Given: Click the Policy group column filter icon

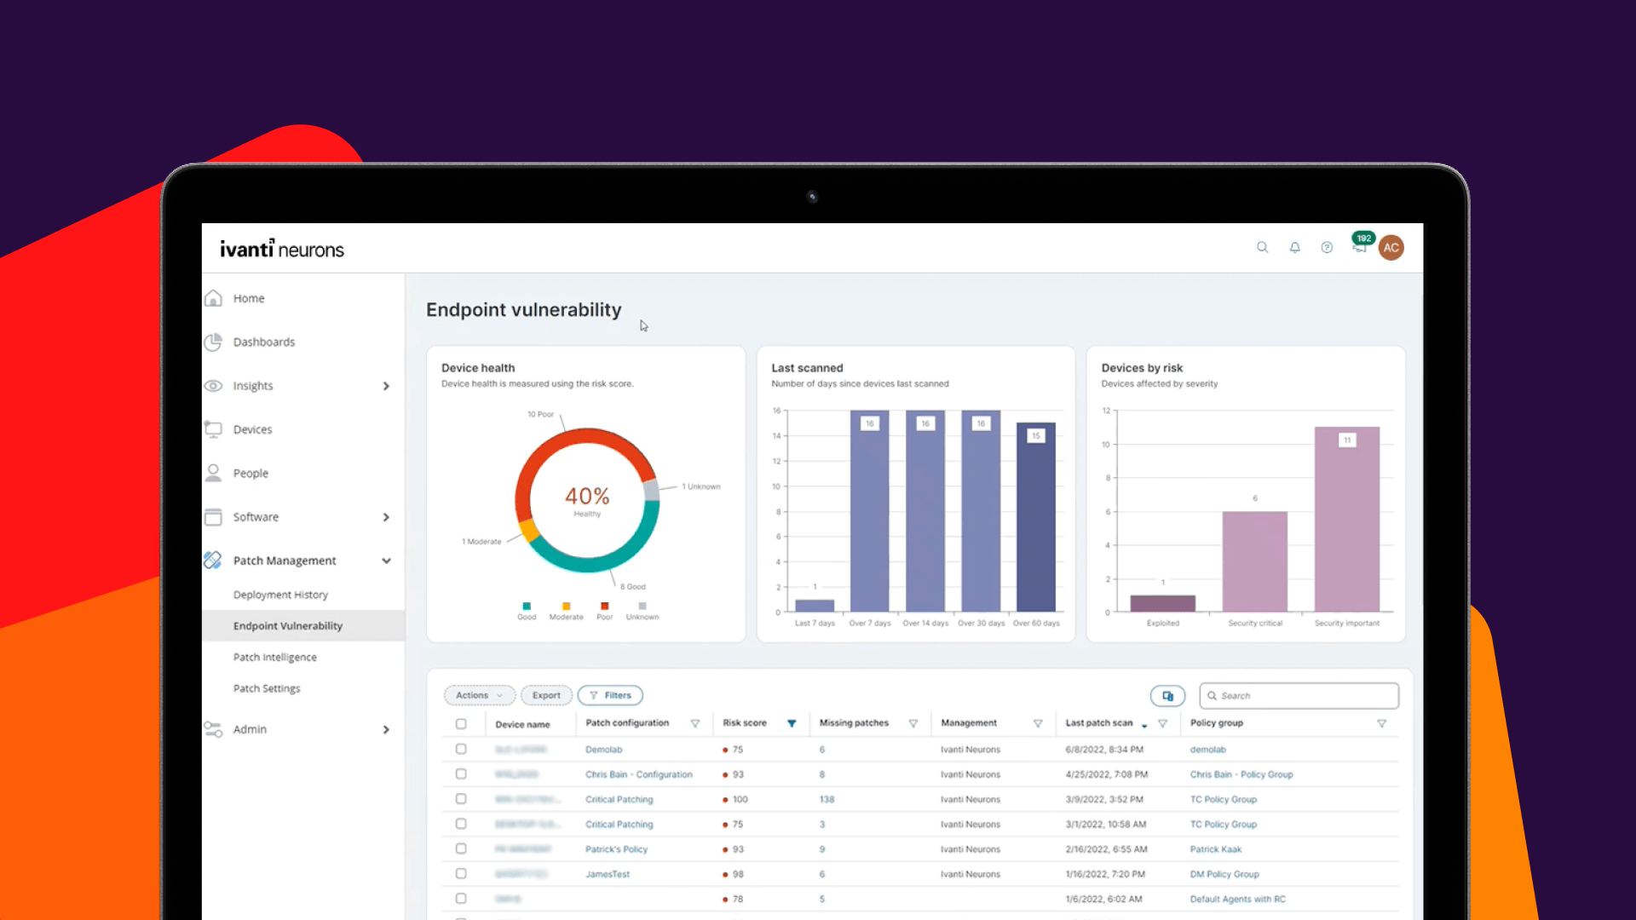Looking at the screenshot, I should click(1381, 723).
